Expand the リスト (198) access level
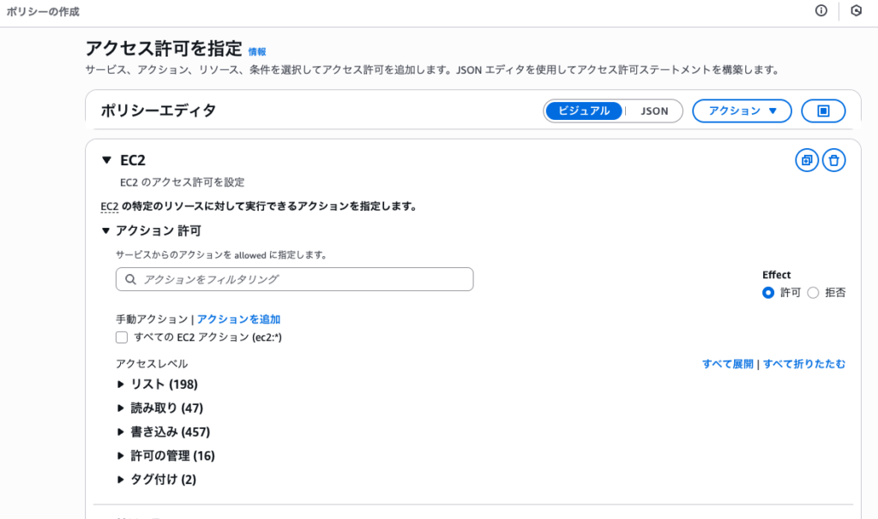Viewport: 878px width, 519px height. point(121,385)
